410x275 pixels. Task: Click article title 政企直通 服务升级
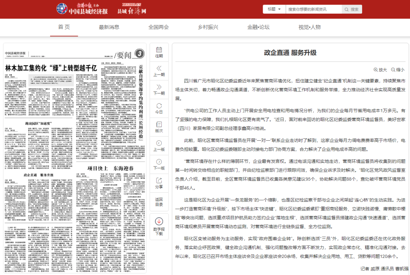point(290,53)
